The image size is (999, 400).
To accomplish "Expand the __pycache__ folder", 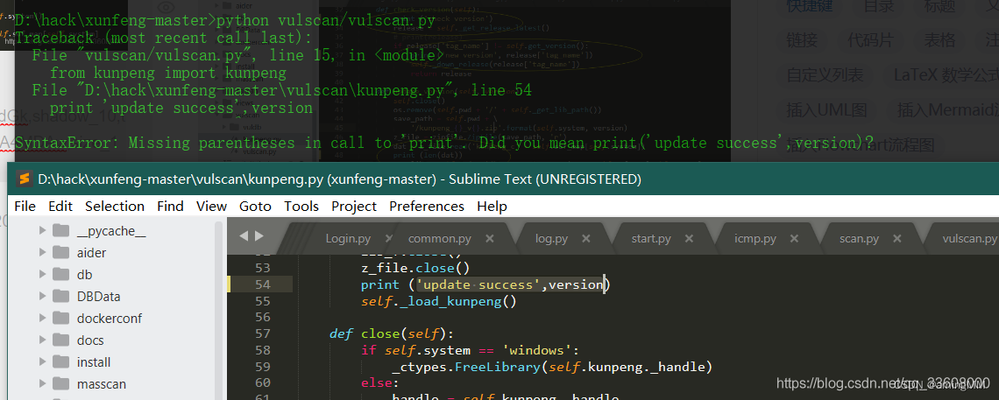I will [43, 231].
